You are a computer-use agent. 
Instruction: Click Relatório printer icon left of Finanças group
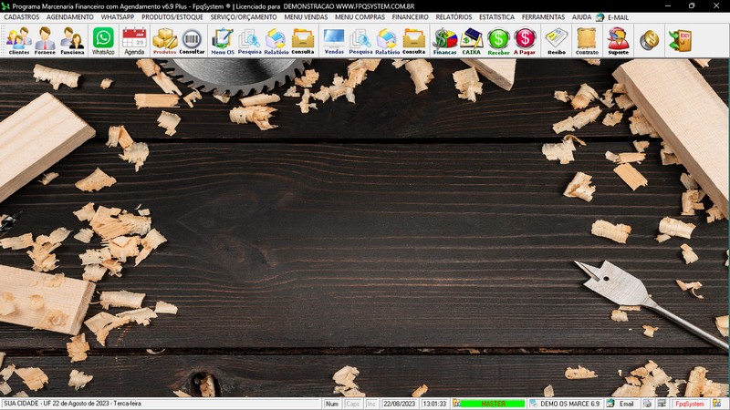point(387,41)
